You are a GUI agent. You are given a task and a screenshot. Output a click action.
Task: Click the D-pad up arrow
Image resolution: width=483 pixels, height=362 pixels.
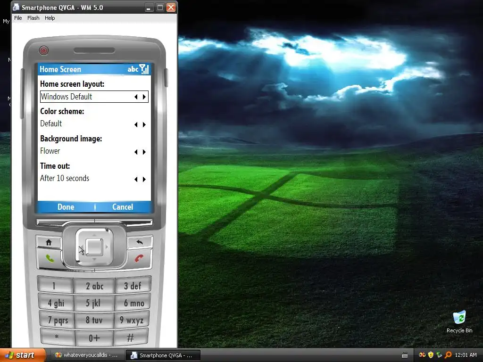pyautogui.click(x=94, y=235)
